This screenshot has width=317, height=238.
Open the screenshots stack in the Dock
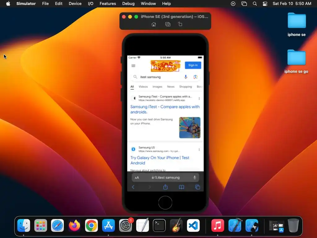[276, 225]
